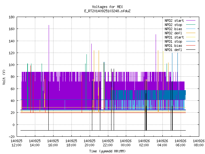Click the 140926 08:00 x-axis tick label
Viewport: 205px width, 154px height.
click(199, 143)
